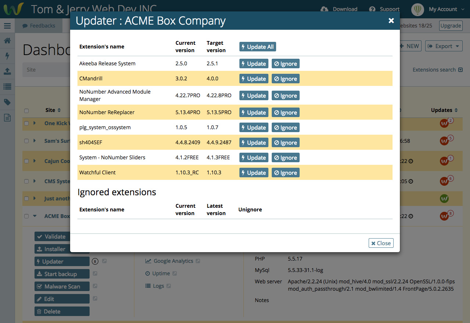This screenshot has height=323, width=470.
Task: Click update badge for CMS Syste row
Action: pos(446,181)
